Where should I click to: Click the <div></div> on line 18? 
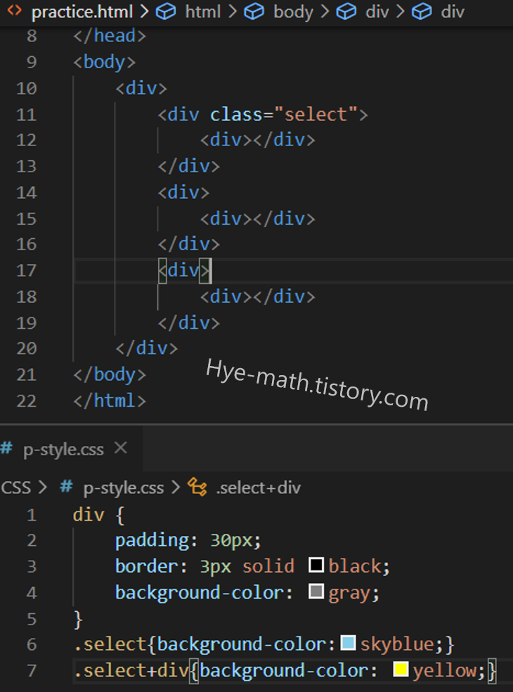[x=258, y=296]
